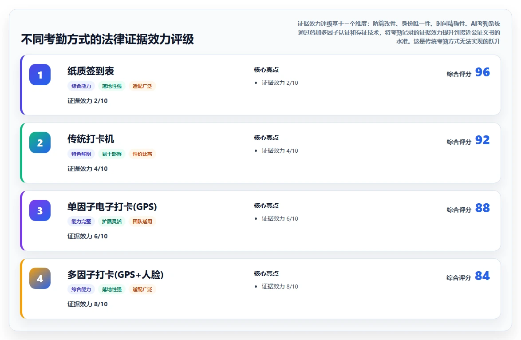Screen dimensions: 521x340
Task: Click 综合评分 label beside score 96
Action: 459,74
